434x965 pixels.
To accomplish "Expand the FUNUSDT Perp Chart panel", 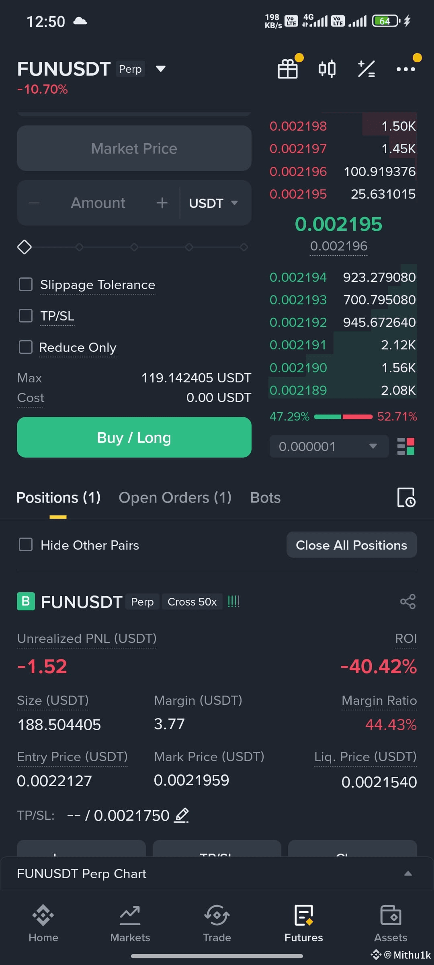I will click(x=217, y=873).
